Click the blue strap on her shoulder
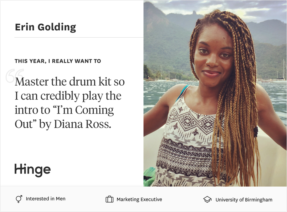The width and height of the screenshot is (287, 212). (182, 93)
